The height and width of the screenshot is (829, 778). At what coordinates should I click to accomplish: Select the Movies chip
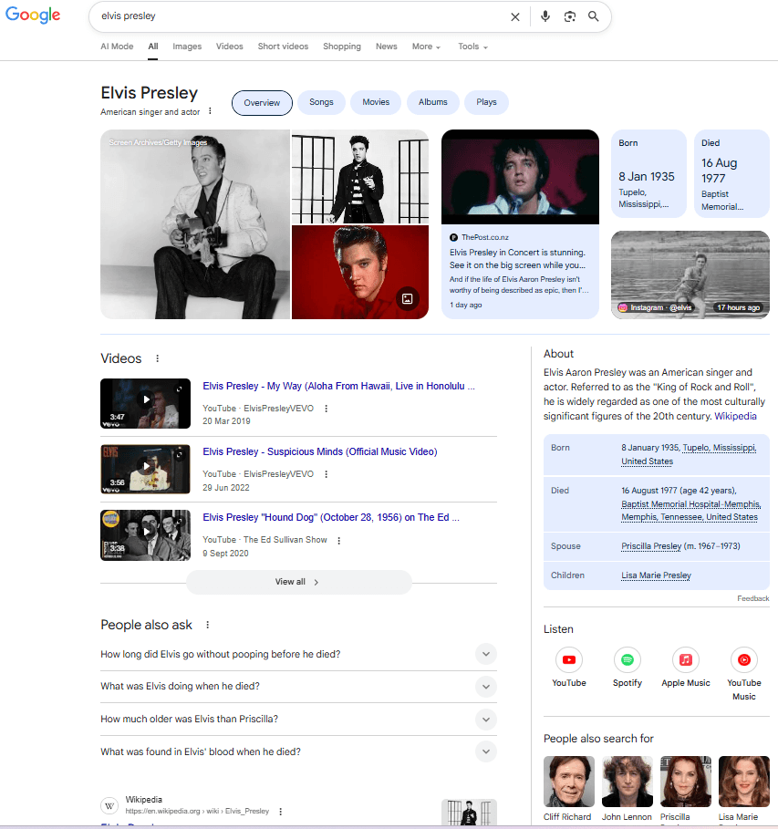point(376,102)
